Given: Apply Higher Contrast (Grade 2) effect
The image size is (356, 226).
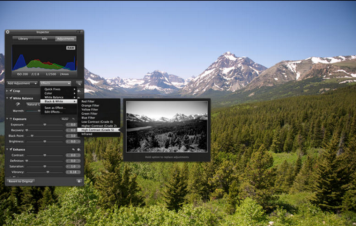Looking at the screenshot, I should coord(99,126).
